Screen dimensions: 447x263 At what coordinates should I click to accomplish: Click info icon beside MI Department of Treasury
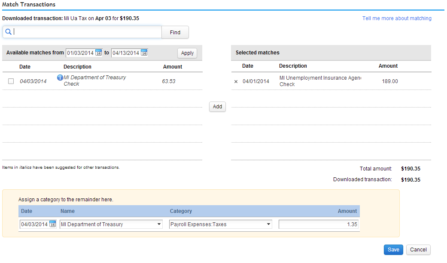point(60,78)
